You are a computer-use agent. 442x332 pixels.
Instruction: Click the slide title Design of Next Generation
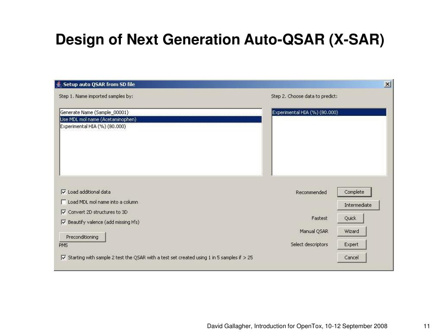[x=220, y=39]
